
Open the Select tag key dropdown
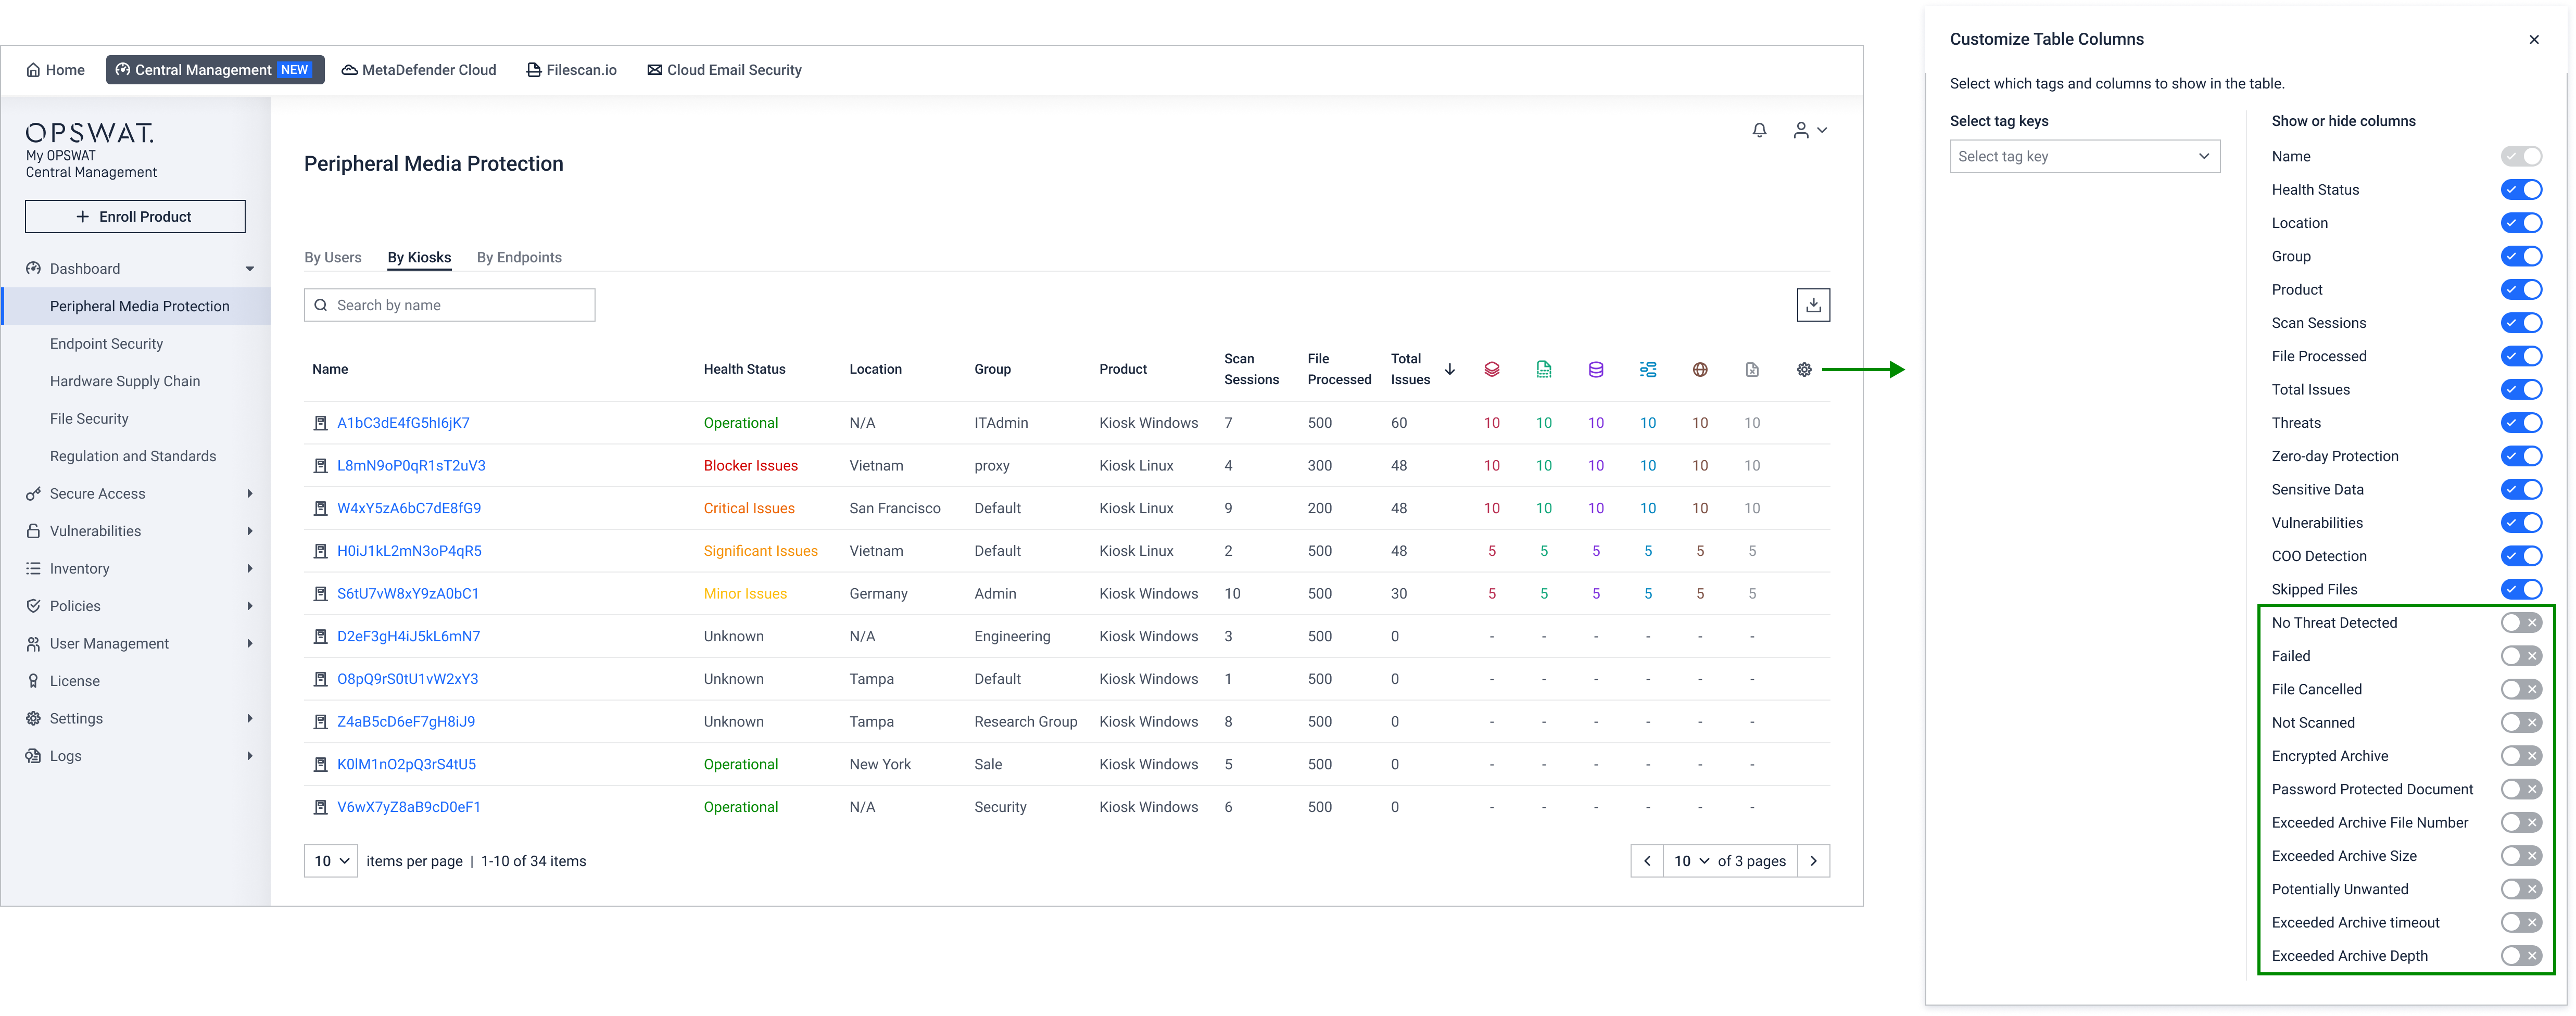(x=2084, y=156)
